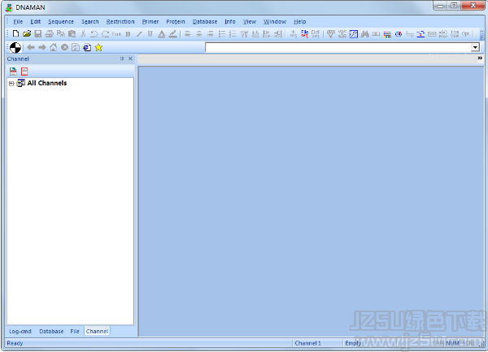Click the Cut scissors icon
This screenshot has width=488, height=352.
point(83,33)
